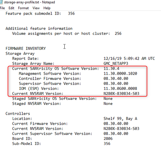
Task: Open the Help menu
Action: [x=47, y=8]
